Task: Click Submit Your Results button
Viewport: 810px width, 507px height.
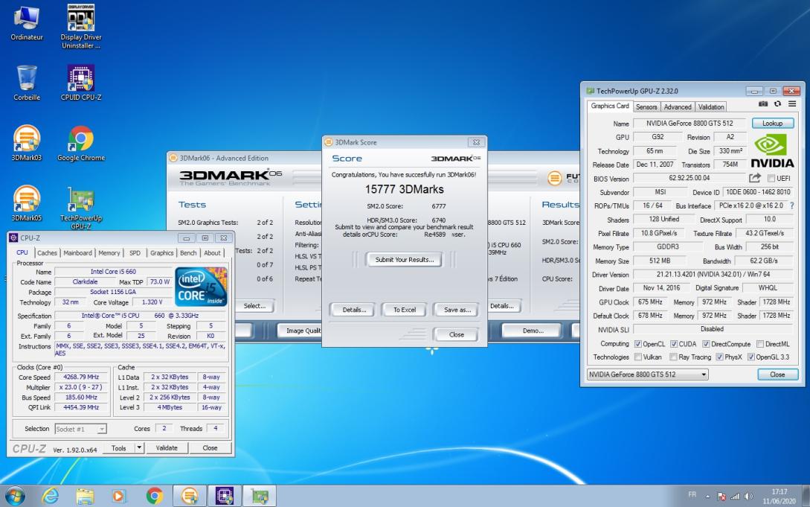Action: (405, 259)
